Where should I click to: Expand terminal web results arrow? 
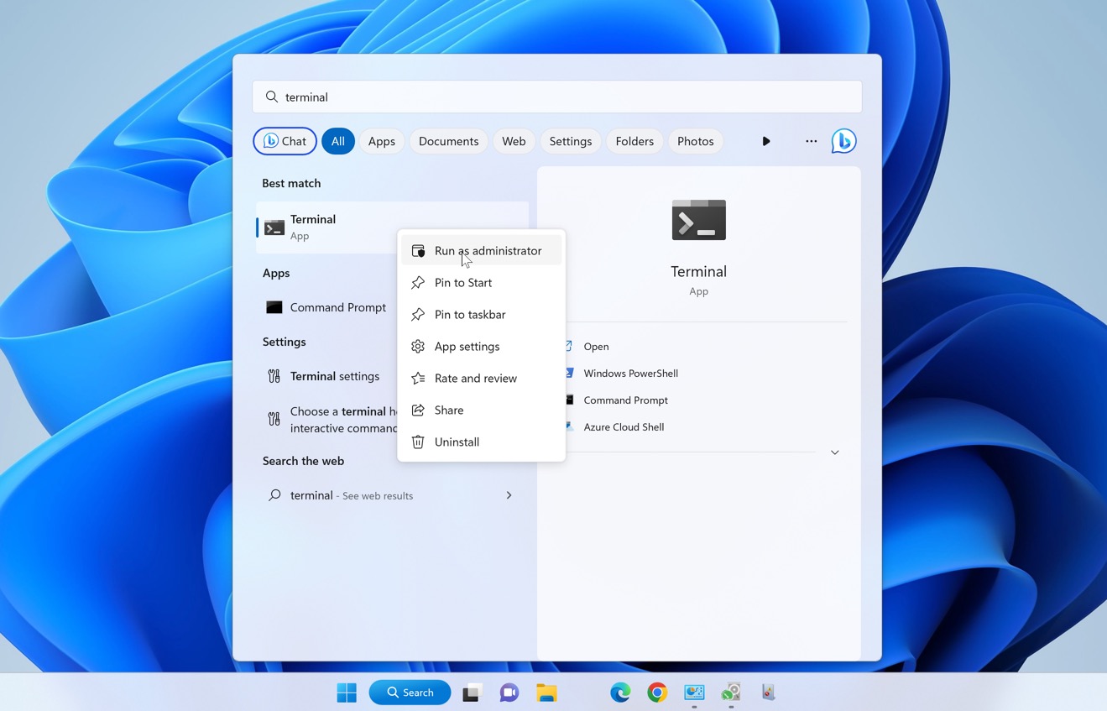tap(509, 495)
